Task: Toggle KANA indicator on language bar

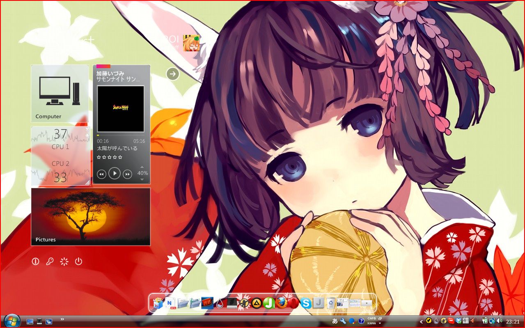Action: point(371,323)
